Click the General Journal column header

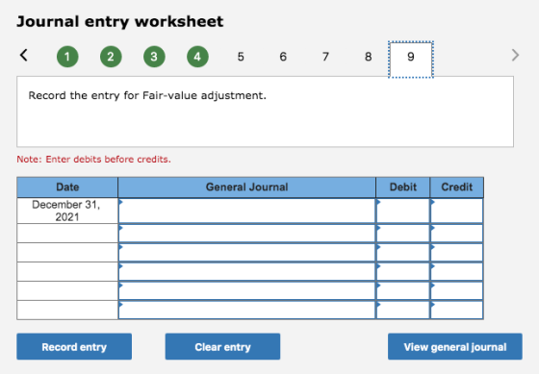pyautogui.click(x=246, y=187)
